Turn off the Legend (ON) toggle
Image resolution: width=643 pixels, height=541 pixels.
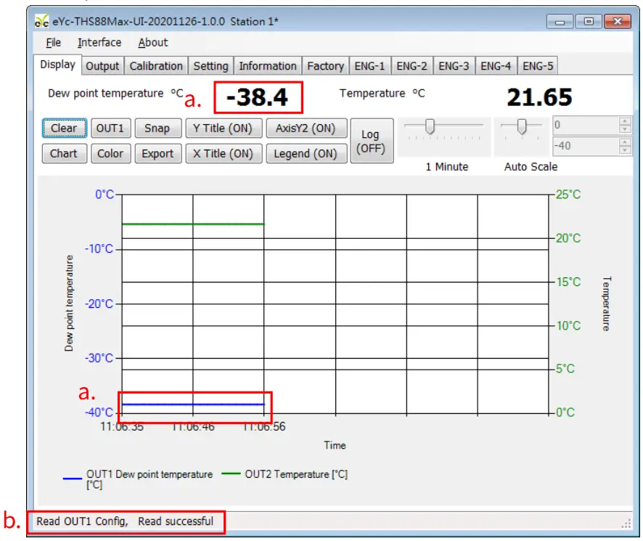coord(306,154)
